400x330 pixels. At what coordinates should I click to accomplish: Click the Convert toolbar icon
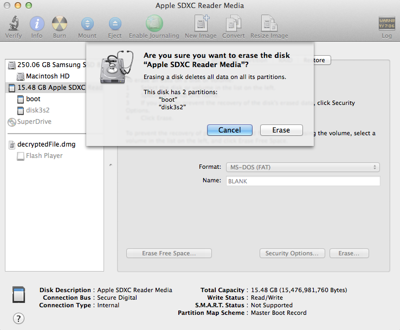pyautogui.click(x=234, y=23)
